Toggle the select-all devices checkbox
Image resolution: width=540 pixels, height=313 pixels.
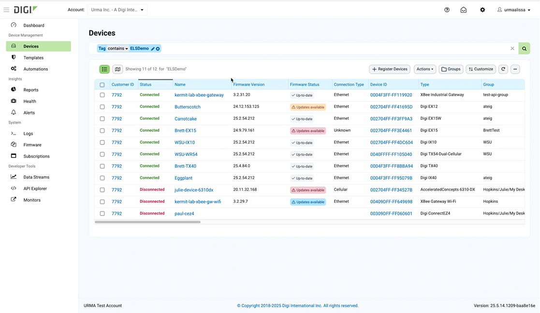coord(102,85)
